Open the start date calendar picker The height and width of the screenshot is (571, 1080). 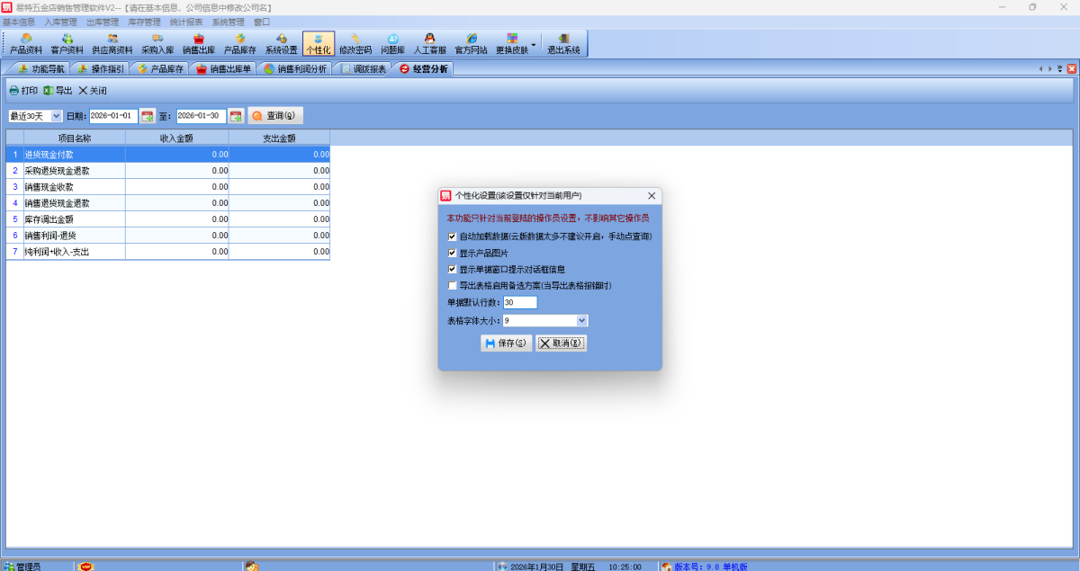pos(148,116)
